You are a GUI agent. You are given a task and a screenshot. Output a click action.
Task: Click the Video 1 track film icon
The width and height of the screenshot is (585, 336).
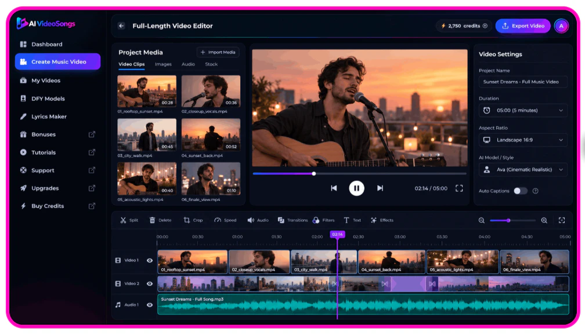tap(118, 260)
